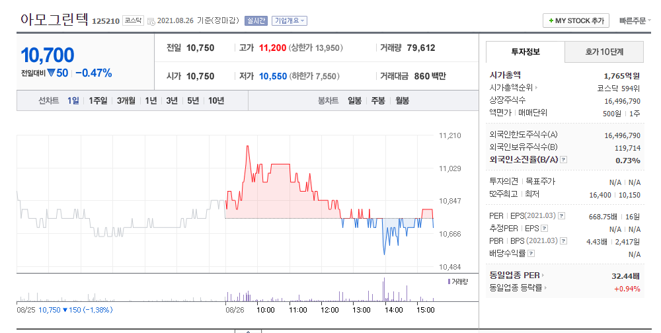661x333 pixels.
Task: Click the stock code 125210
Action: click(x=105, y=21)
